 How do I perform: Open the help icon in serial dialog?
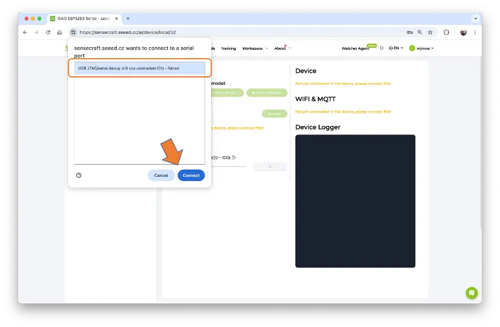79,175
